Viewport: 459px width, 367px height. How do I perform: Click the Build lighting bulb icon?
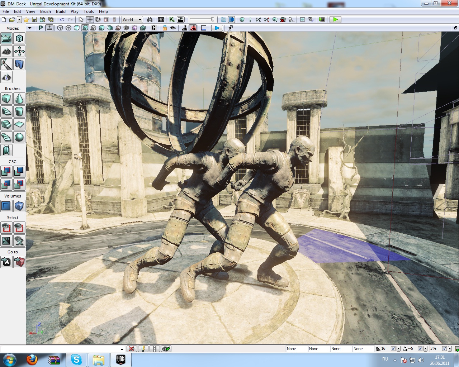click(250, 20)
